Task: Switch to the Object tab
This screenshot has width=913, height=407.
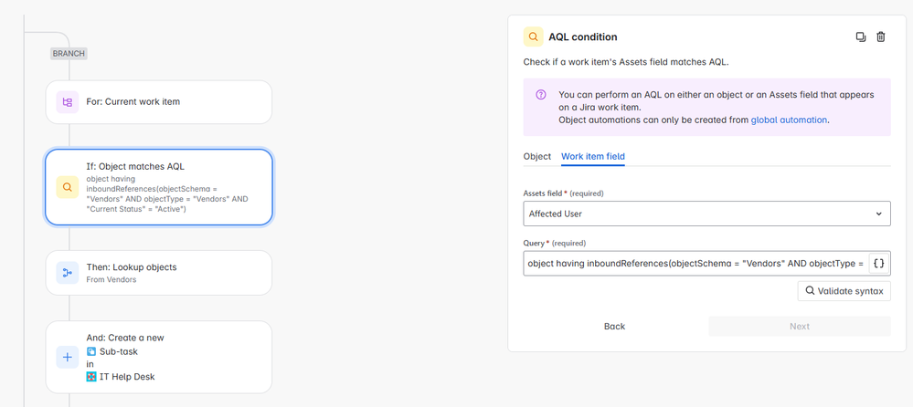Action: pyautogui.click(x=537, y=156)
